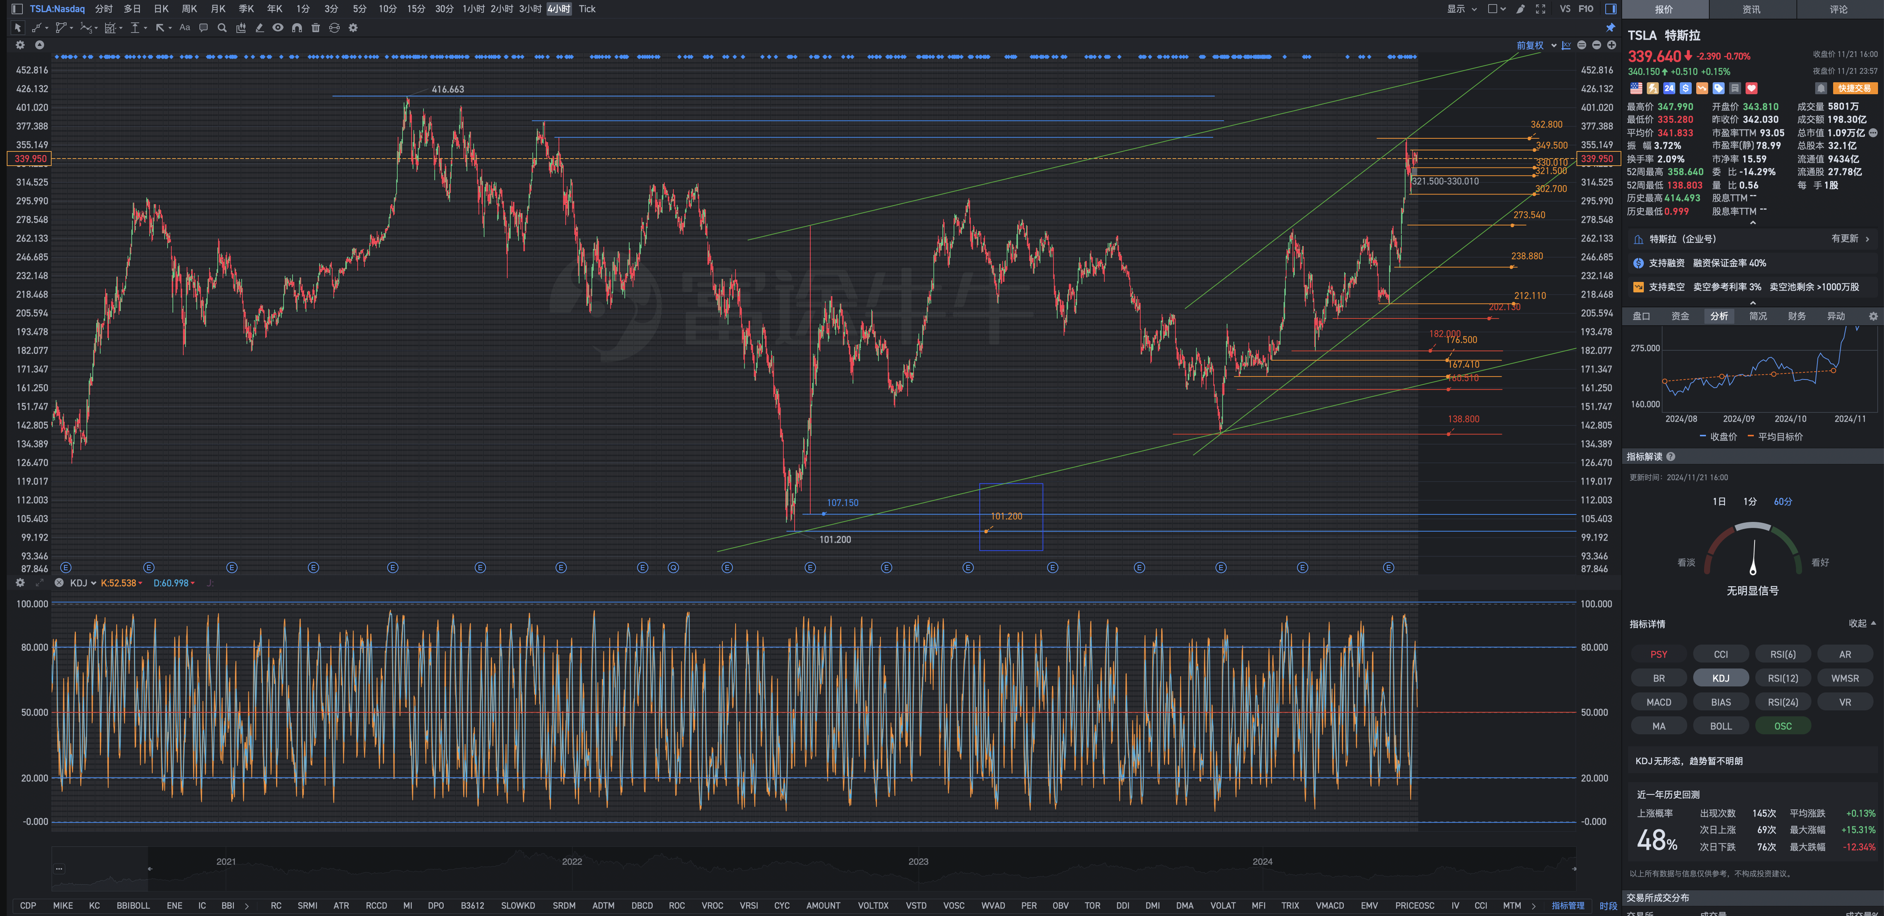This screenshot has width=1884, height=916.
Task: Toggle the red heart favorite icon
Action: [x=1752, y=89]
